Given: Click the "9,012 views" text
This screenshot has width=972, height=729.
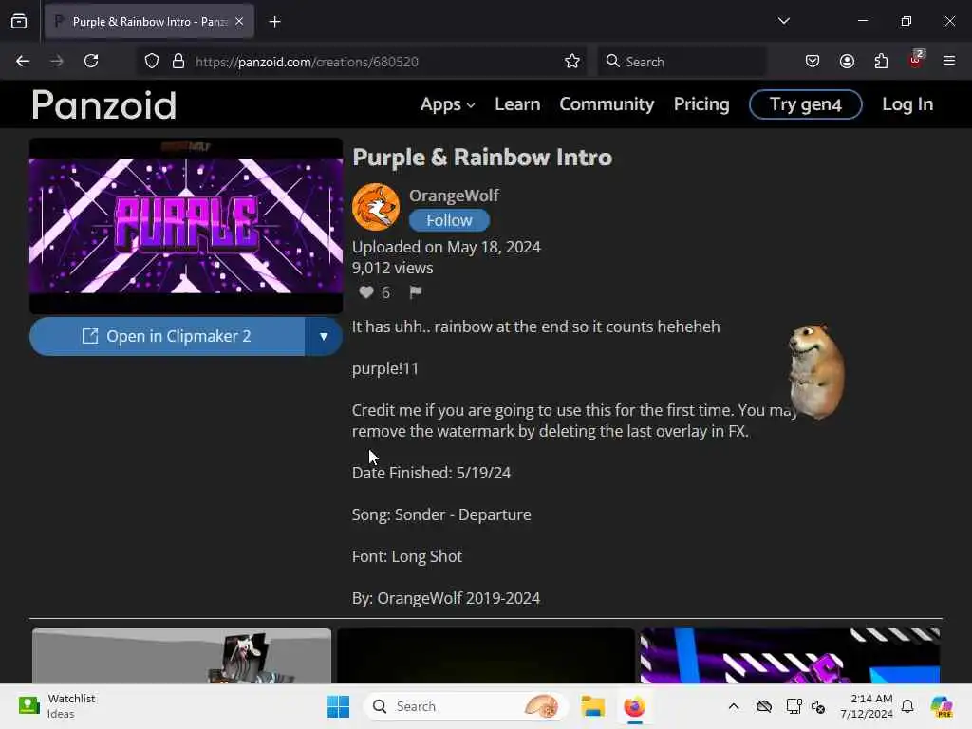Looking at the screenshot, I should coord(392,268).
